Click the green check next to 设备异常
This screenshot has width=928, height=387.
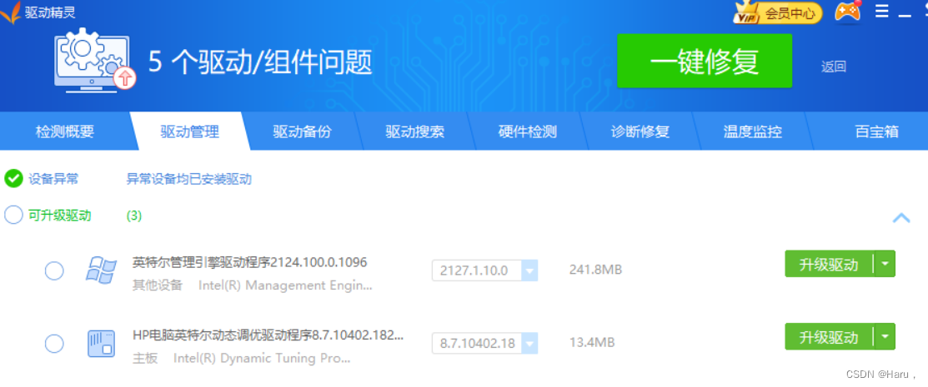pyautogui.click(x=13, y=178)
